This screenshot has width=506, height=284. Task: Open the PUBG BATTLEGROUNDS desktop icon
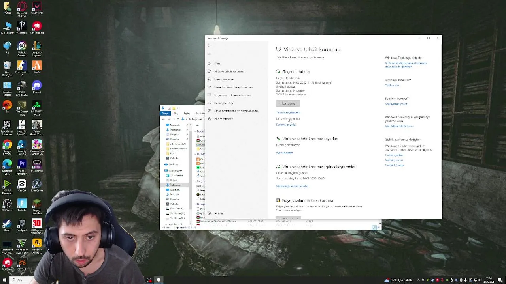click(x=22, y=88)
